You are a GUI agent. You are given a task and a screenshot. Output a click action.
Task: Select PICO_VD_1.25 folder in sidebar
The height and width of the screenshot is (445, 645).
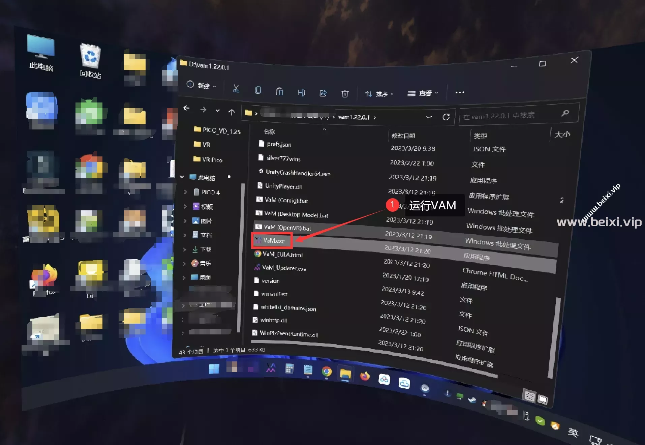point(217,130)
